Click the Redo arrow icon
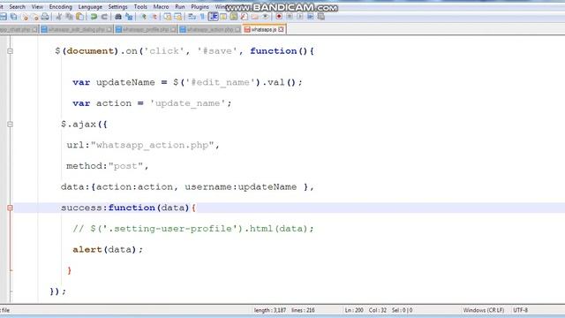The image size is (565, 318). [x=104, y=17]
